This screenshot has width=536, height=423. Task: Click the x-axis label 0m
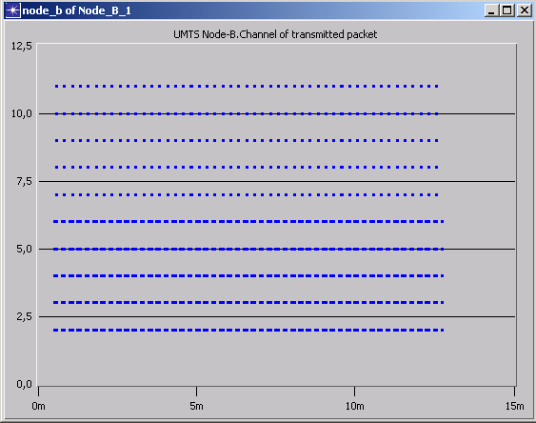(38, 406)
